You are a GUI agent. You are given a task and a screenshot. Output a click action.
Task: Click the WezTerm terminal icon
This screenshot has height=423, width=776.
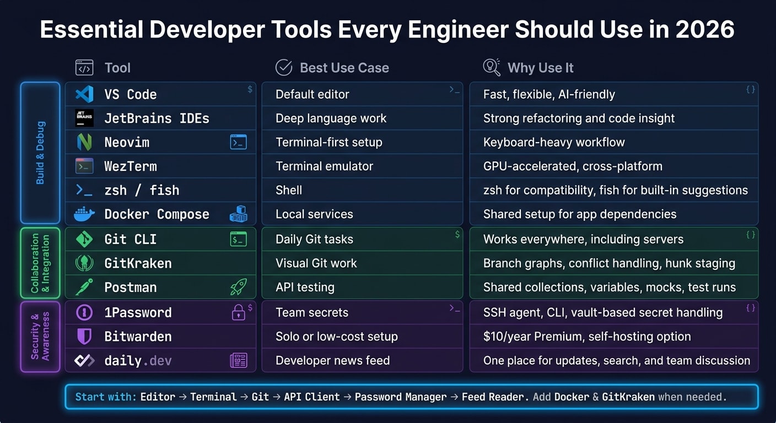coord(84,166)
